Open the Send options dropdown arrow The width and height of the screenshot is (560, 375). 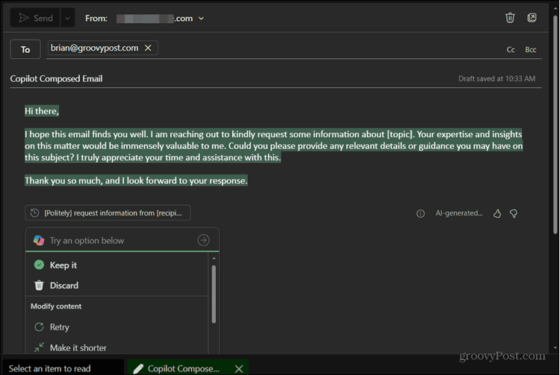[x=67, y=18]
